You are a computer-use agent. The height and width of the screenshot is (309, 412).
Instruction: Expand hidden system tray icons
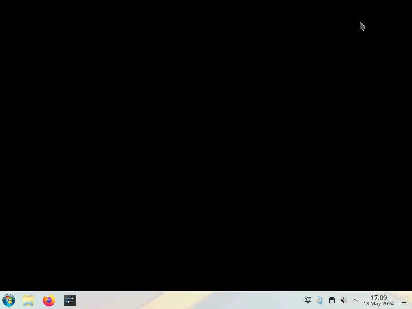(x=355, y=300)
